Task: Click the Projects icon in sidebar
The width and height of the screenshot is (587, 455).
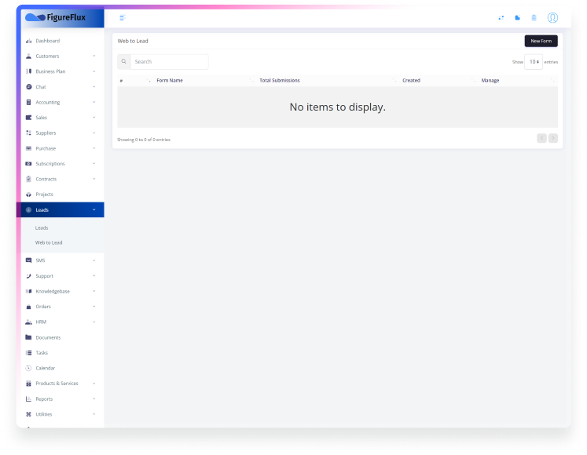Action: (28, 195)
